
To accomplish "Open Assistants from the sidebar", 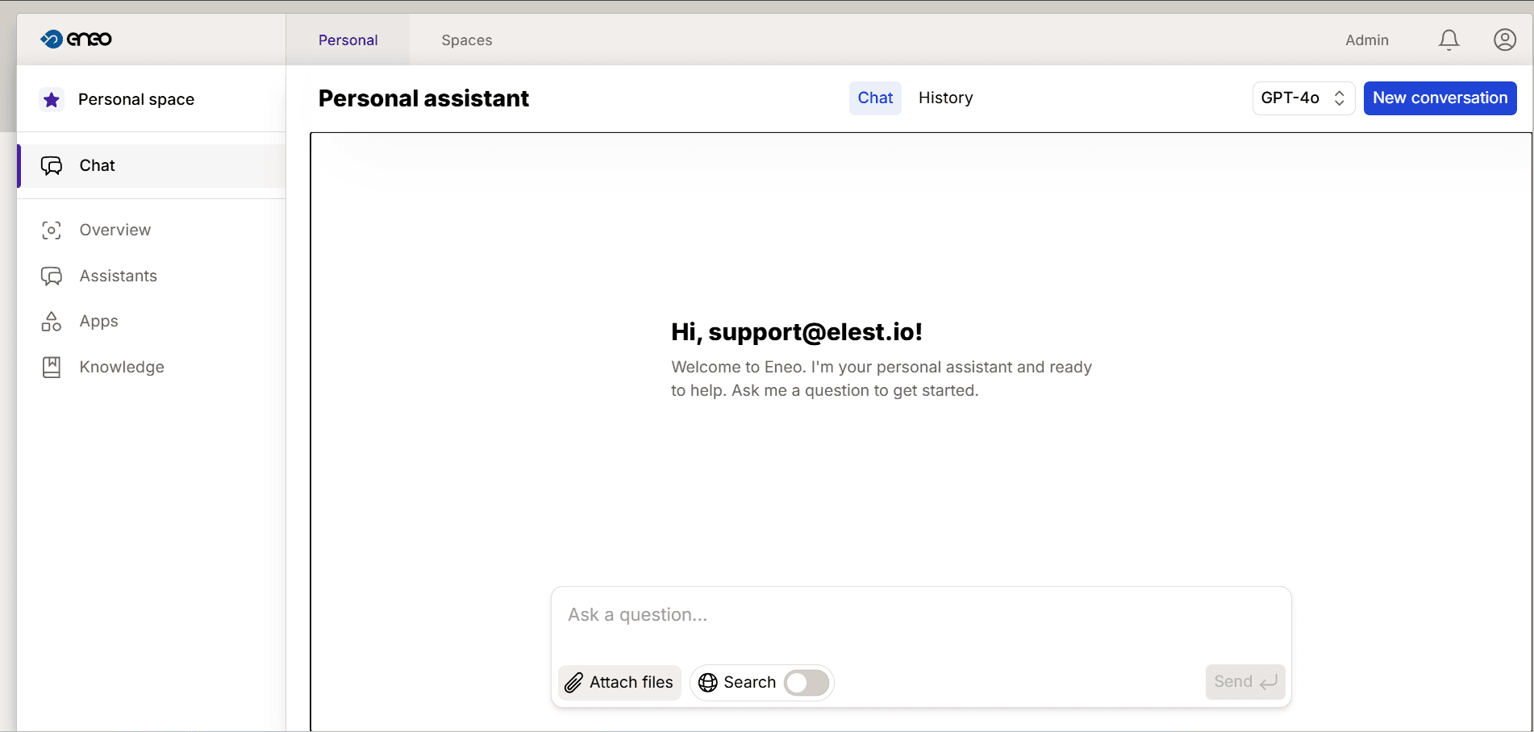I will pyautogui.click(x=118, y=276).
